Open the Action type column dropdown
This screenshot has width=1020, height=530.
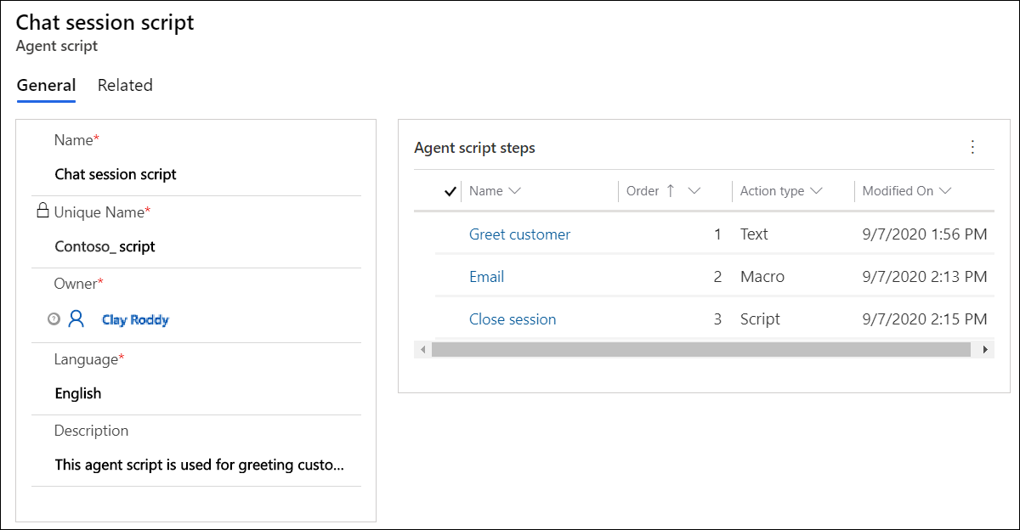point(816,191)
